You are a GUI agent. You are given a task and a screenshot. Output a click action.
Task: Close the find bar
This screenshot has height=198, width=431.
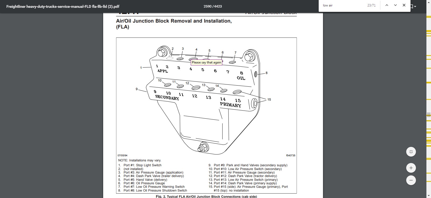404,5
